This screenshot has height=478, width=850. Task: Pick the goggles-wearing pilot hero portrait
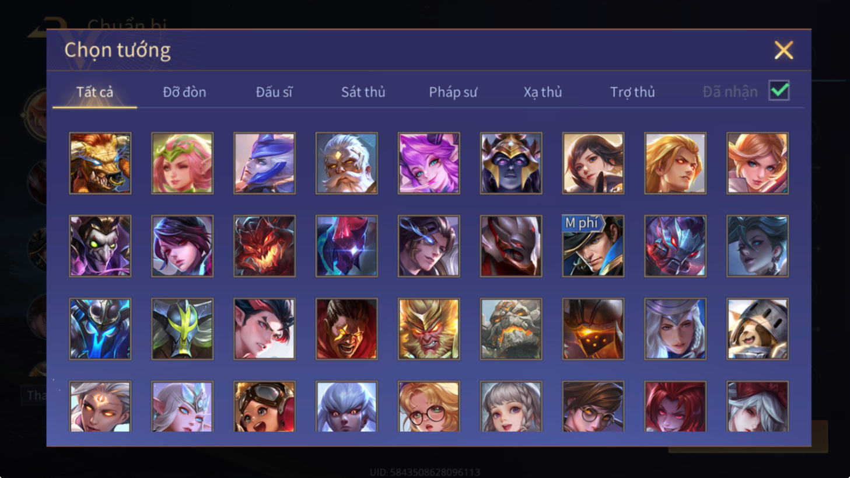[264, 406]
